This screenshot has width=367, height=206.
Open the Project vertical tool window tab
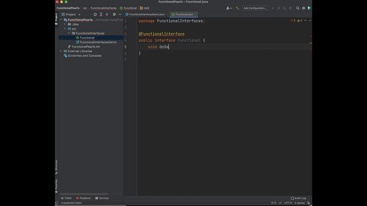tap(56, 19)
